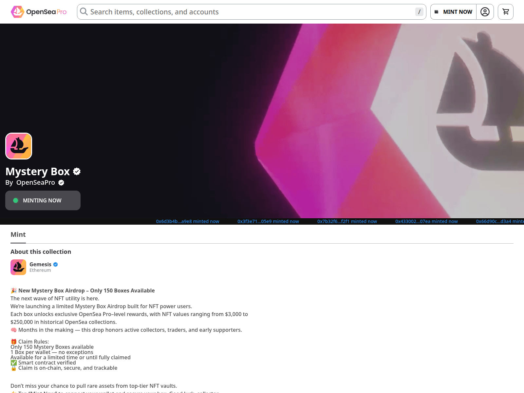The image size is (524, 393).
Task: Click the OpenSeaPro verified badge
Action: point(61,183)
